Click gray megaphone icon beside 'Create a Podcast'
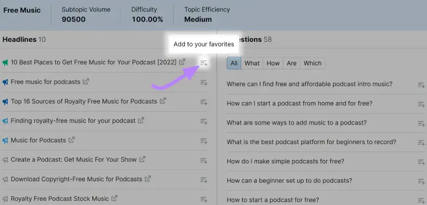427x205 pixels. (x=5, y=160)
